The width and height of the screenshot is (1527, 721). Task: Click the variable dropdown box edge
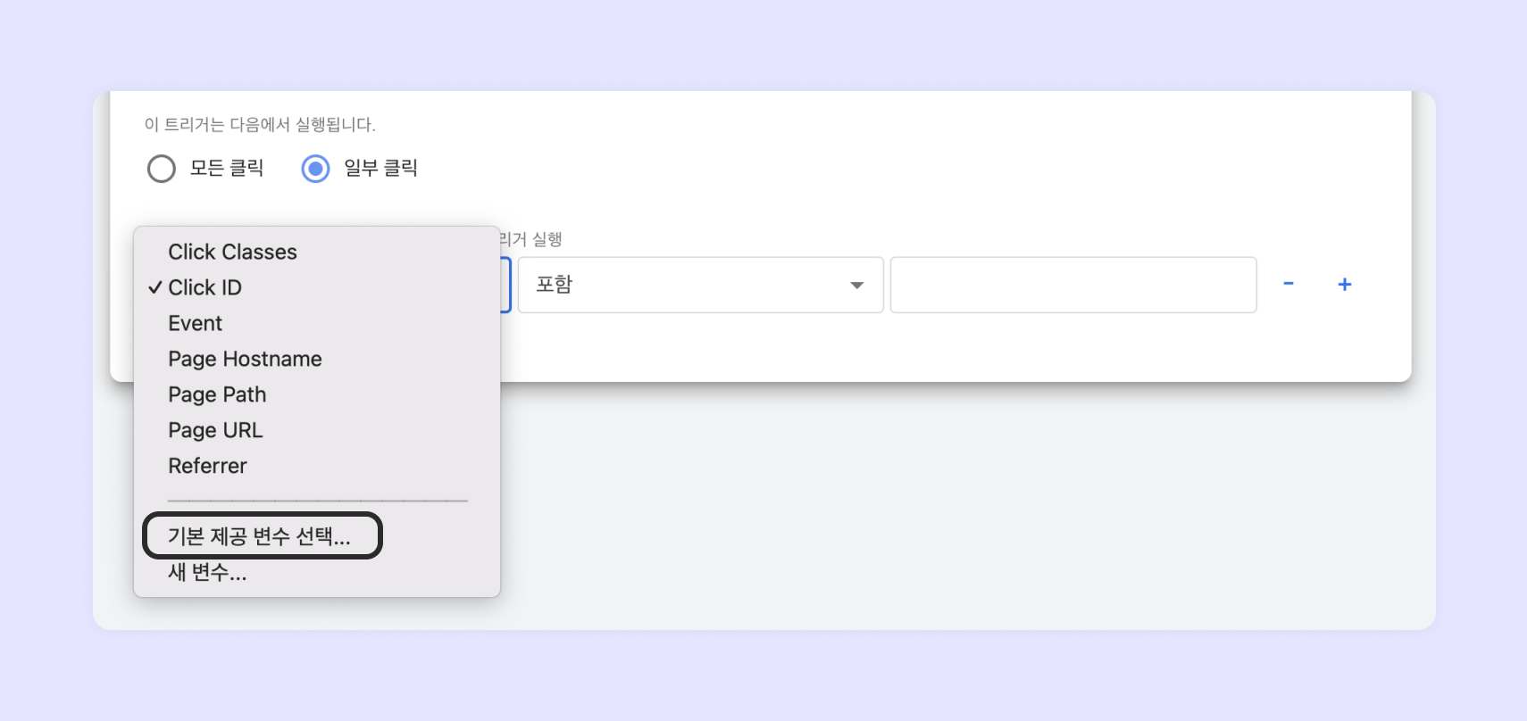tap(506, 285)
